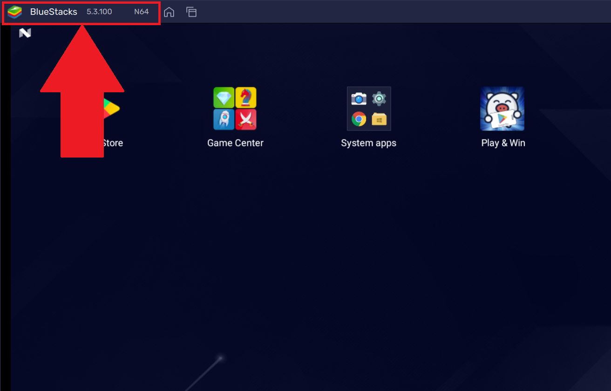This screenshot has width=611, height=391.
Task: Select the yellow chess knight game icon
Action: pos(246,98)
